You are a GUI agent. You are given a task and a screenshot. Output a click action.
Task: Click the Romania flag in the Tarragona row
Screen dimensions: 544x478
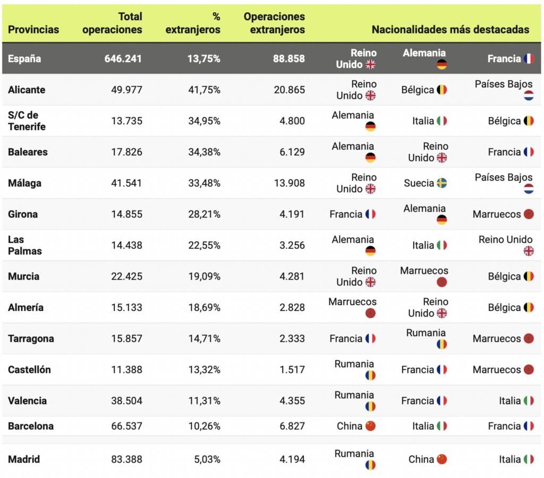441,344
